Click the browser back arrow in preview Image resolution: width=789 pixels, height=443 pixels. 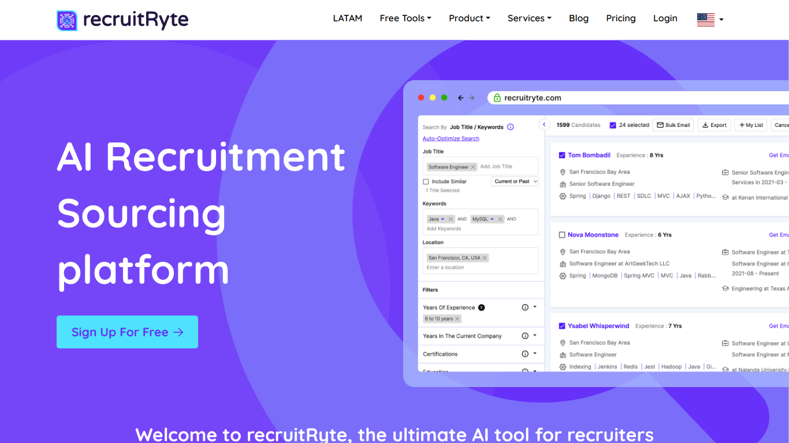[461, 98]
